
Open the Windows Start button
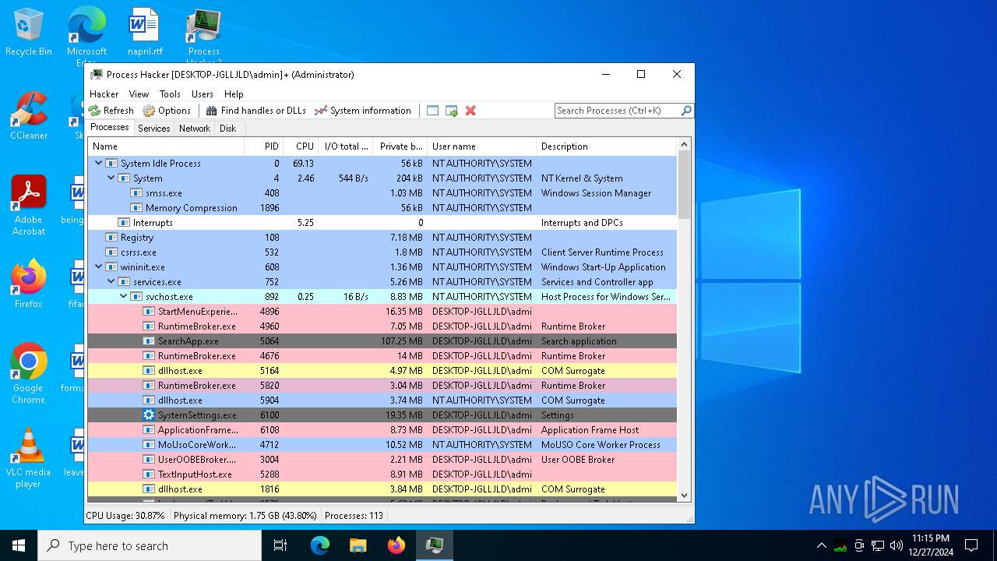pos(19,545)
